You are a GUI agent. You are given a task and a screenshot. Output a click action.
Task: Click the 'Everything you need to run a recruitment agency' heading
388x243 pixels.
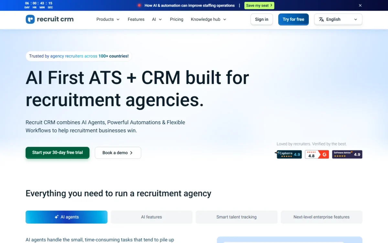coord(118,193)
